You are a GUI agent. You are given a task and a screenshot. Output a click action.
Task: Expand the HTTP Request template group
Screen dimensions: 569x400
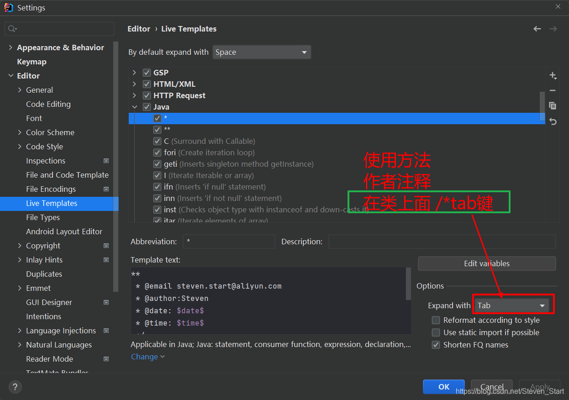tap(134, 95)
